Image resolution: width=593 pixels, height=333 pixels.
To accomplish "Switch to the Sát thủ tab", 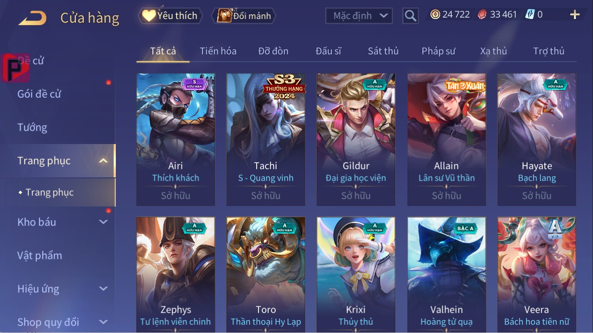I will click(383, 51).
